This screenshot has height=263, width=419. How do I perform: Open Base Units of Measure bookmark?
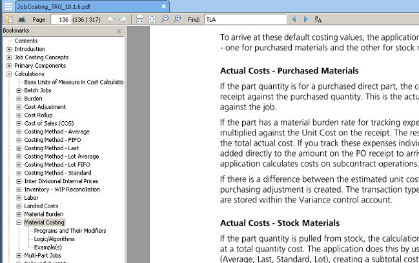pyautogui.click(x=74, y=82)
